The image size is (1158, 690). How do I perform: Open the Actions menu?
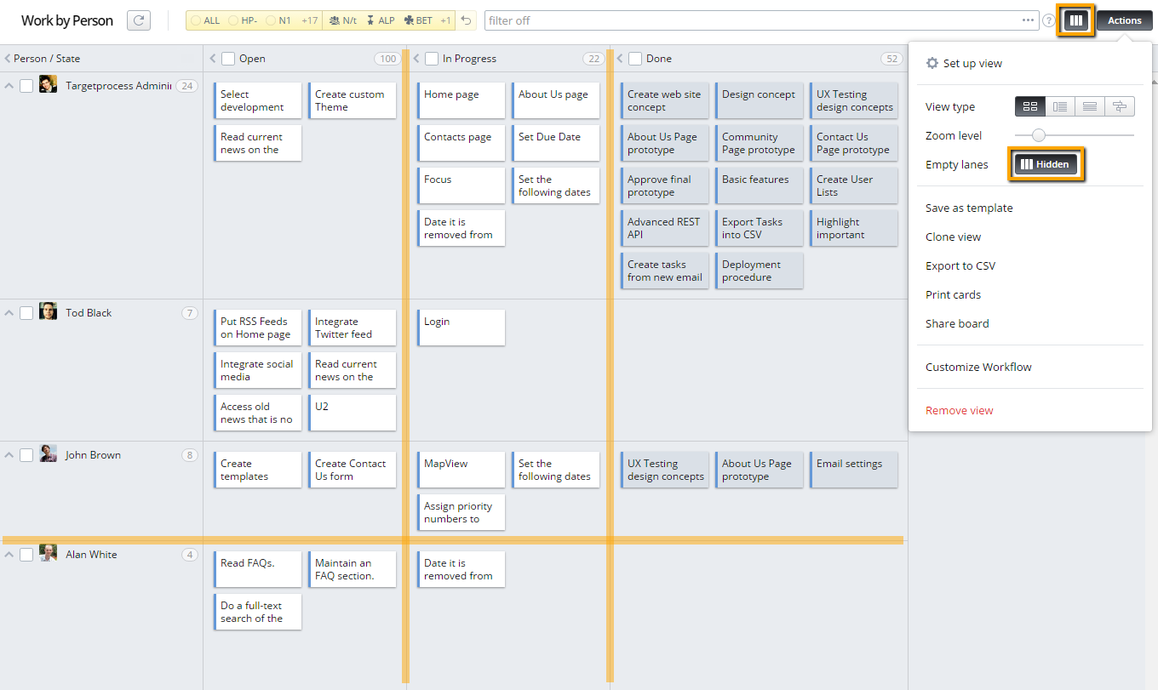click(x=1124, y=20)
